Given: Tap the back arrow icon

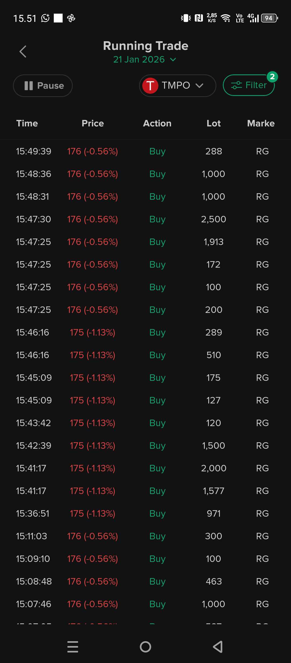Looking at the screenshot, I should coord(23,51).
